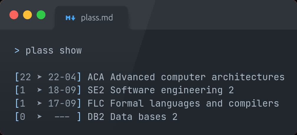Select the plass.md tab title
This screenshot has width=297, height=135.
tap(97, 18)
